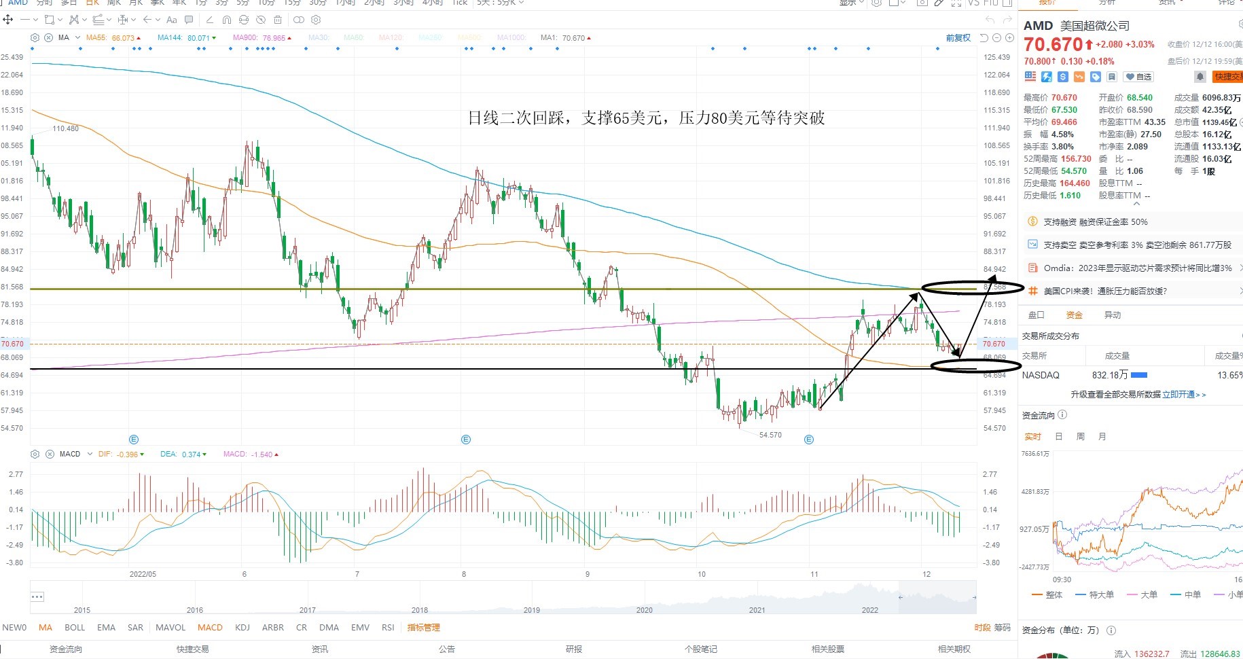This screenshot has height=659, width=1243.
Task: Reset the chart zoom with the revert icon
Action: 984,38
